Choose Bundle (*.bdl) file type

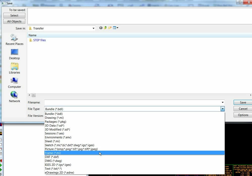tap(134, 114)
